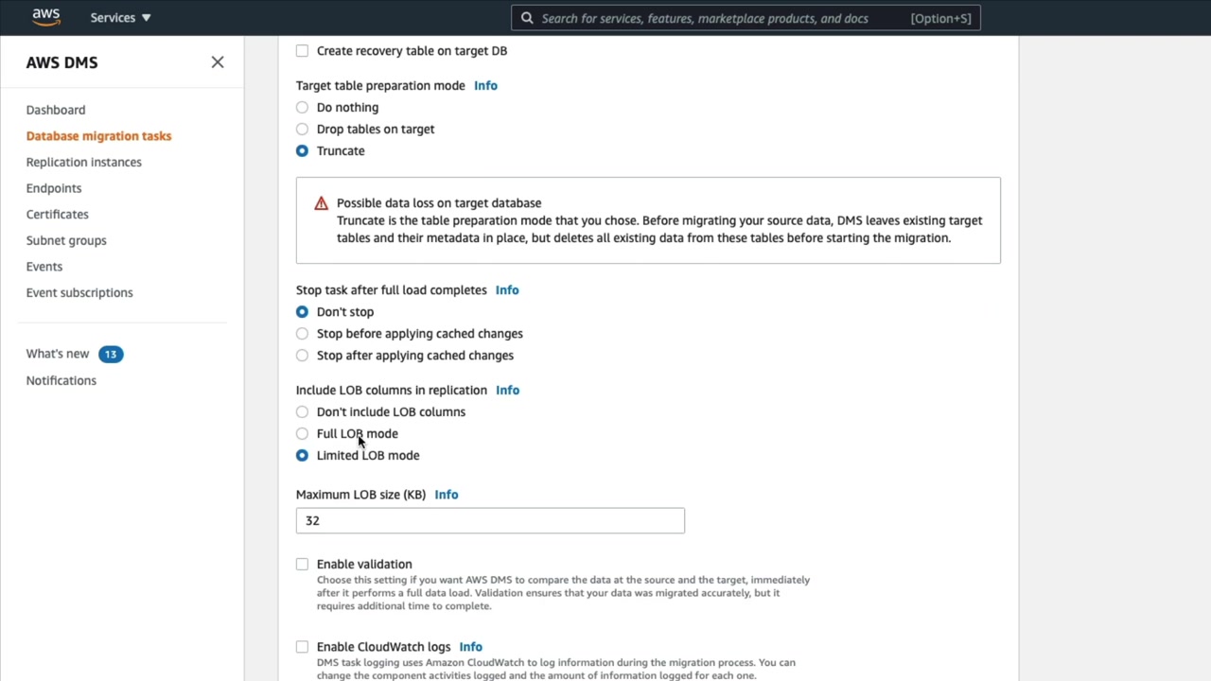The height and width of the screenshot is (681, 1211).
Task: Choose Stop before applying cached changes
Action: click(302, 334)
